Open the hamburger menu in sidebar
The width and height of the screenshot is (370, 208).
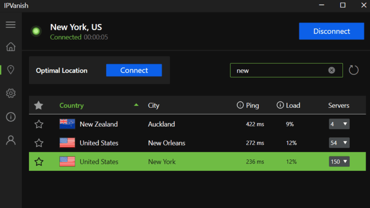click(x=11, y=25)
